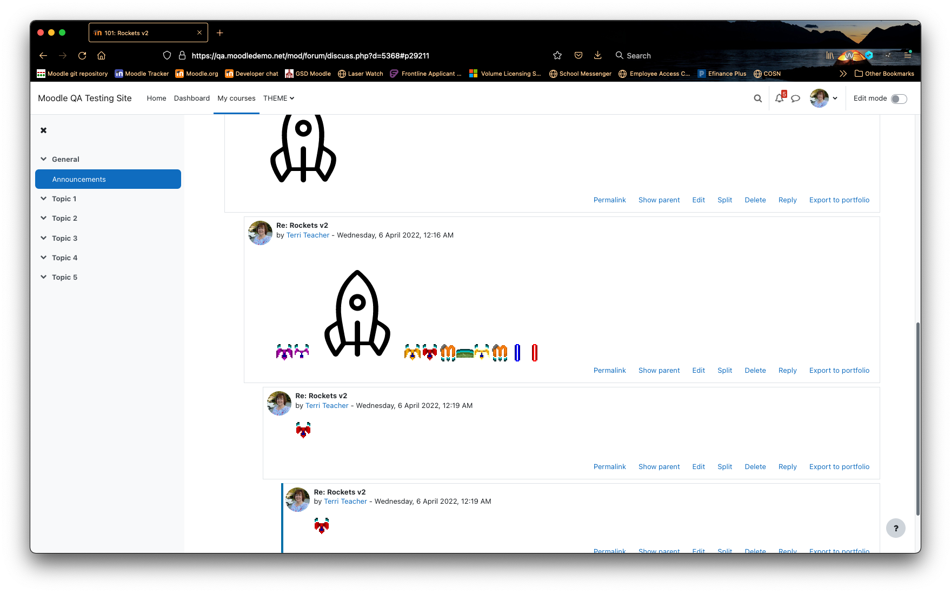Reply to the 12:16 AM post

tap(787, 371)
